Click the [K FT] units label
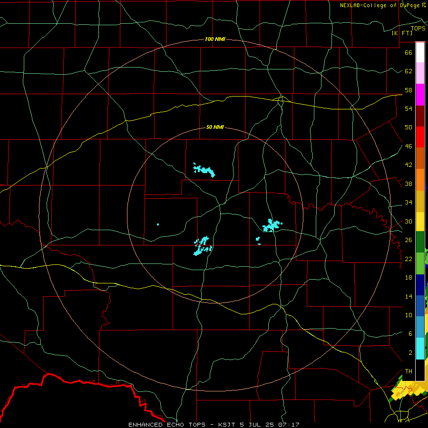Screen dimensions: 428x428 [x=402, y=33]
